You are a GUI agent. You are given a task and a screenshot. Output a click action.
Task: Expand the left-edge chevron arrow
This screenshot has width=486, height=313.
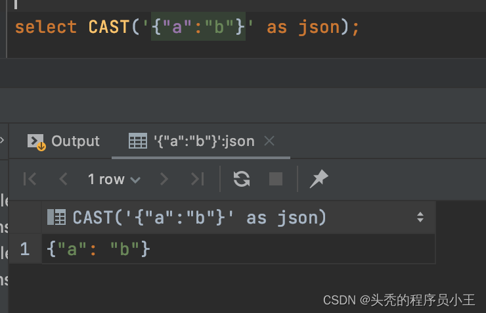pyautogui.click(x=3, y=141)
